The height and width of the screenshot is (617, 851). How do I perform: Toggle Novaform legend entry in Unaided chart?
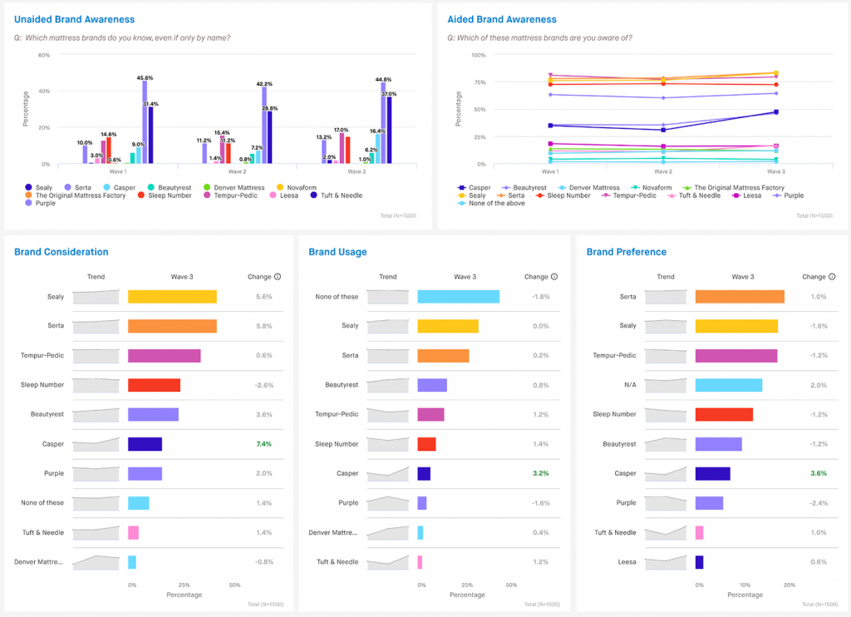(297, 187)
